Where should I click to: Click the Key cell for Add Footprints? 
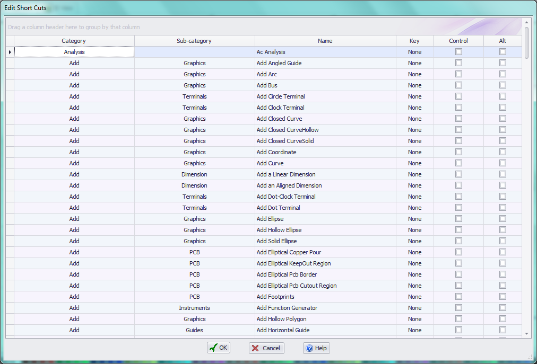click(x=415, y=297)
